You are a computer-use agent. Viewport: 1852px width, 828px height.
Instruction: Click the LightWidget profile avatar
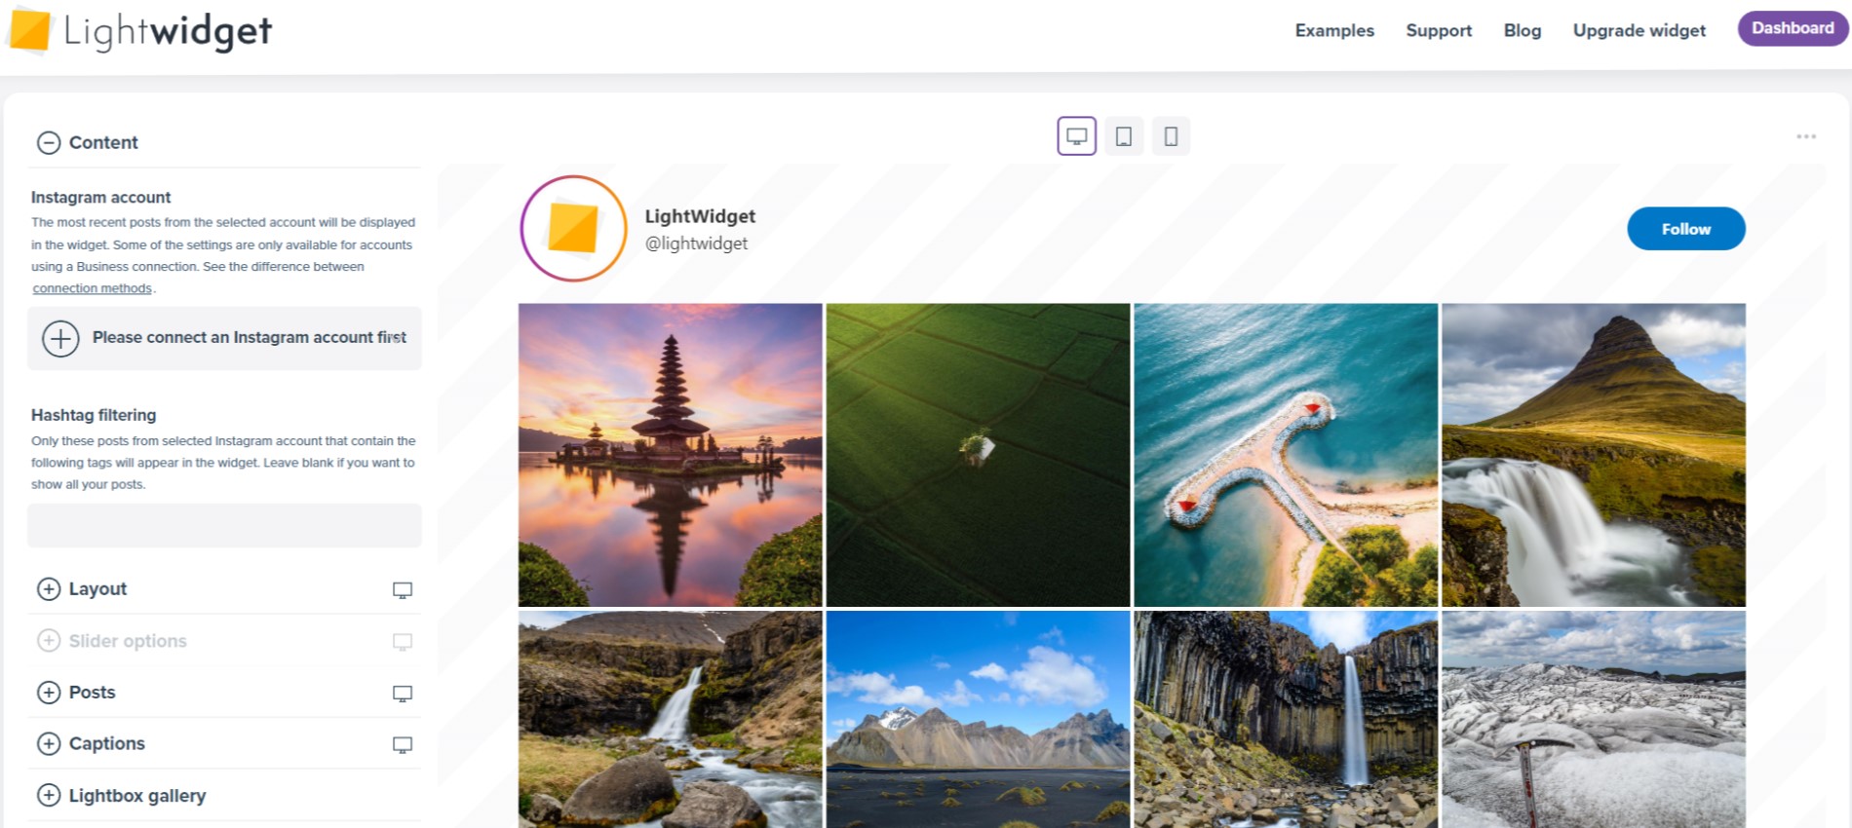pos(573,229)
